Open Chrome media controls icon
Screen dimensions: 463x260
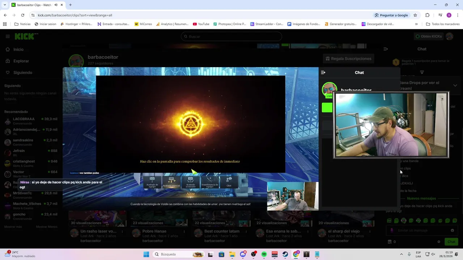point(440,15)
